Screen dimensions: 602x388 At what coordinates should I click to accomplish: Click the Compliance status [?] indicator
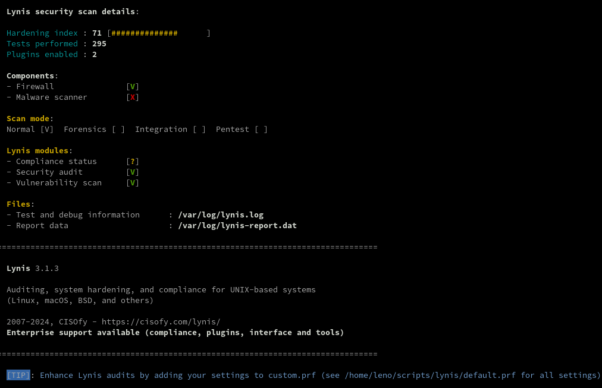coord(133,162)
